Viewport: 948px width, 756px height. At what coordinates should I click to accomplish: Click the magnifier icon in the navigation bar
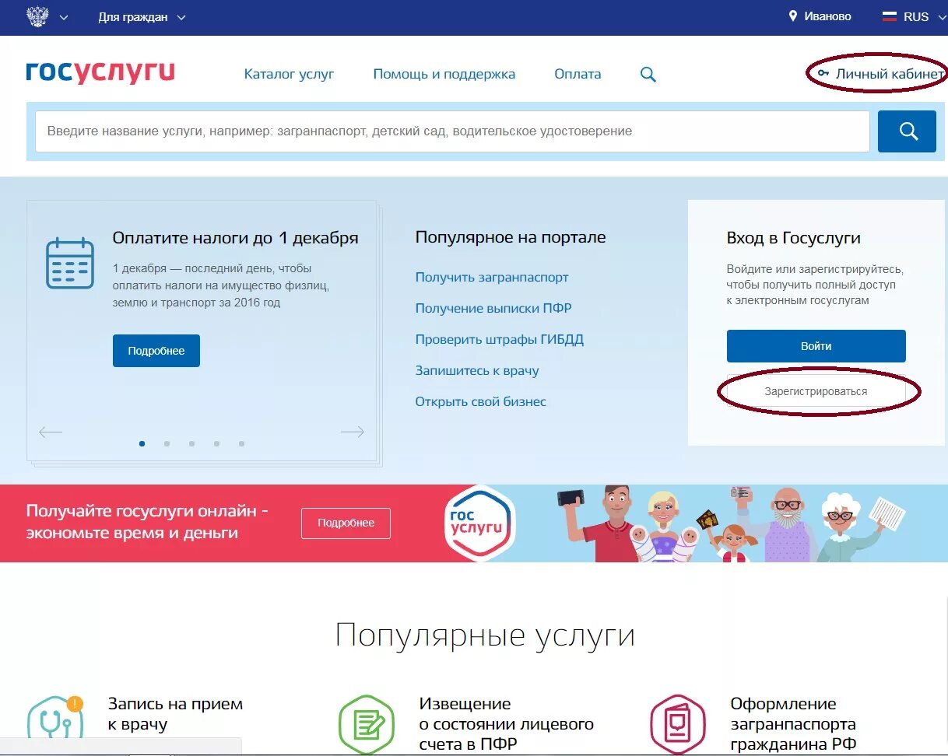click(648, 75)
